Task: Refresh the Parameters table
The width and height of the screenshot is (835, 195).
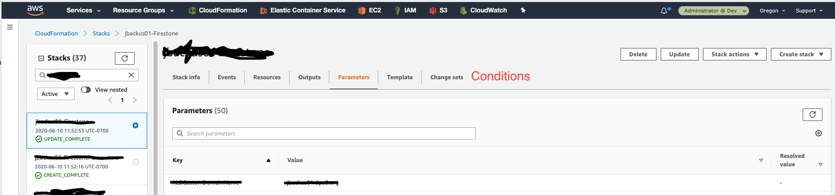Action: pyautogui.click(x=812, y=114)
